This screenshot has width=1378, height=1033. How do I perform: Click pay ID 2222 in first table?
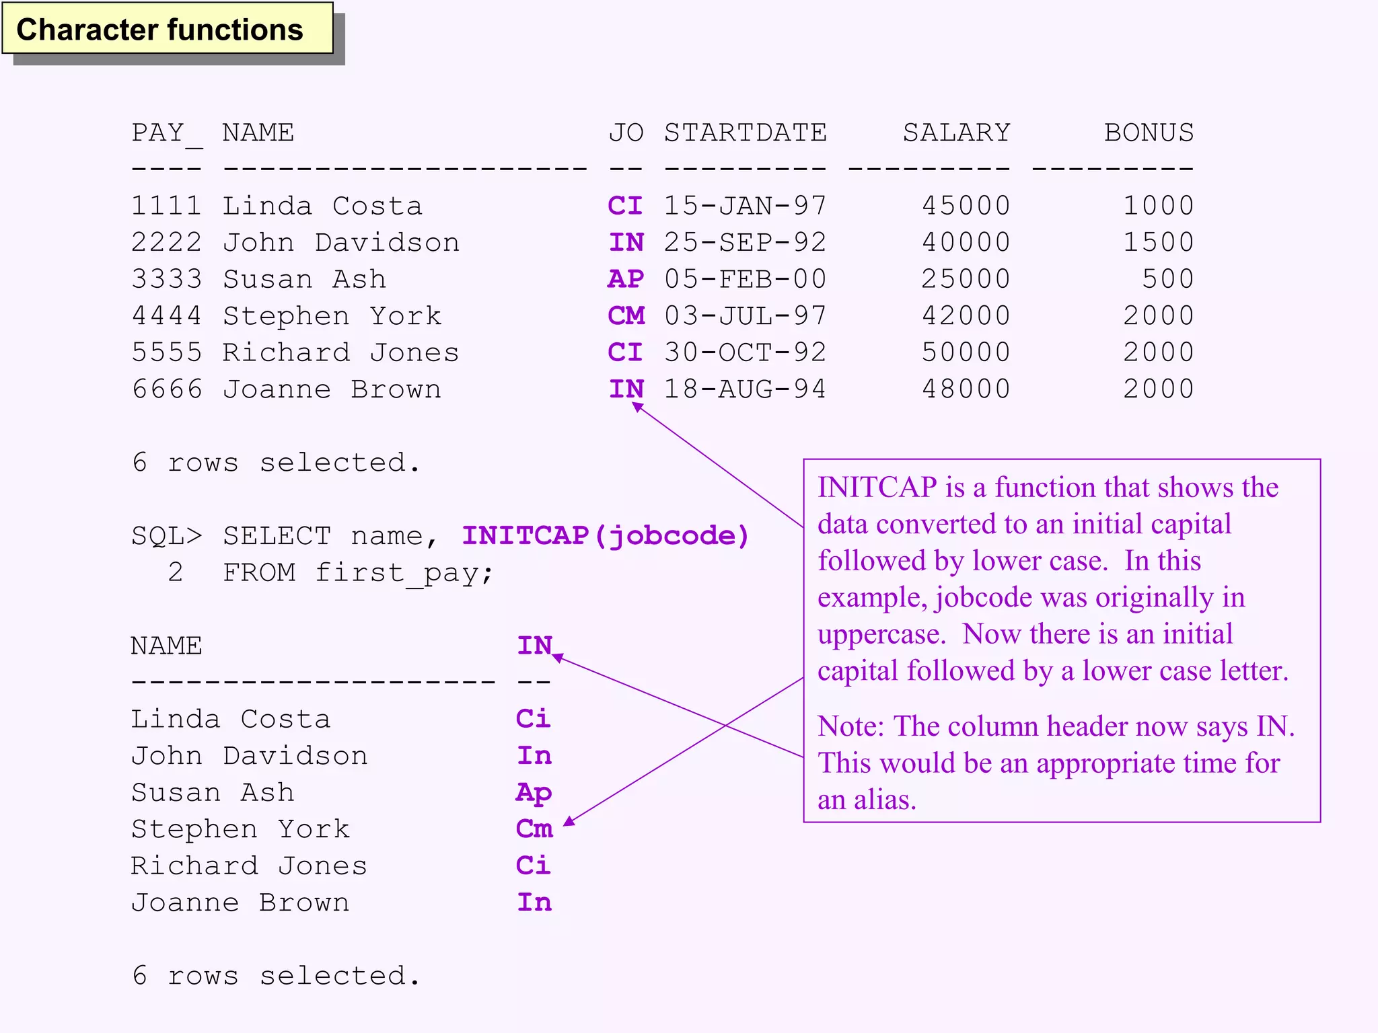coord(166,242)
